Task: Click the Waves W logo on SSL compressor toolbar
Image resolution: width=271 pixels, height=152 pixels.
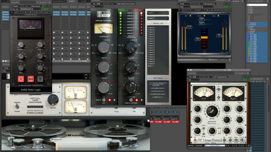Action: [12, 13]
